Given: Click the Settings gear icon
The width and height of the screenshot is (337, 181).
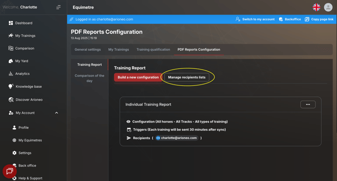Looking at the screenshot, I should pos(14,153).
